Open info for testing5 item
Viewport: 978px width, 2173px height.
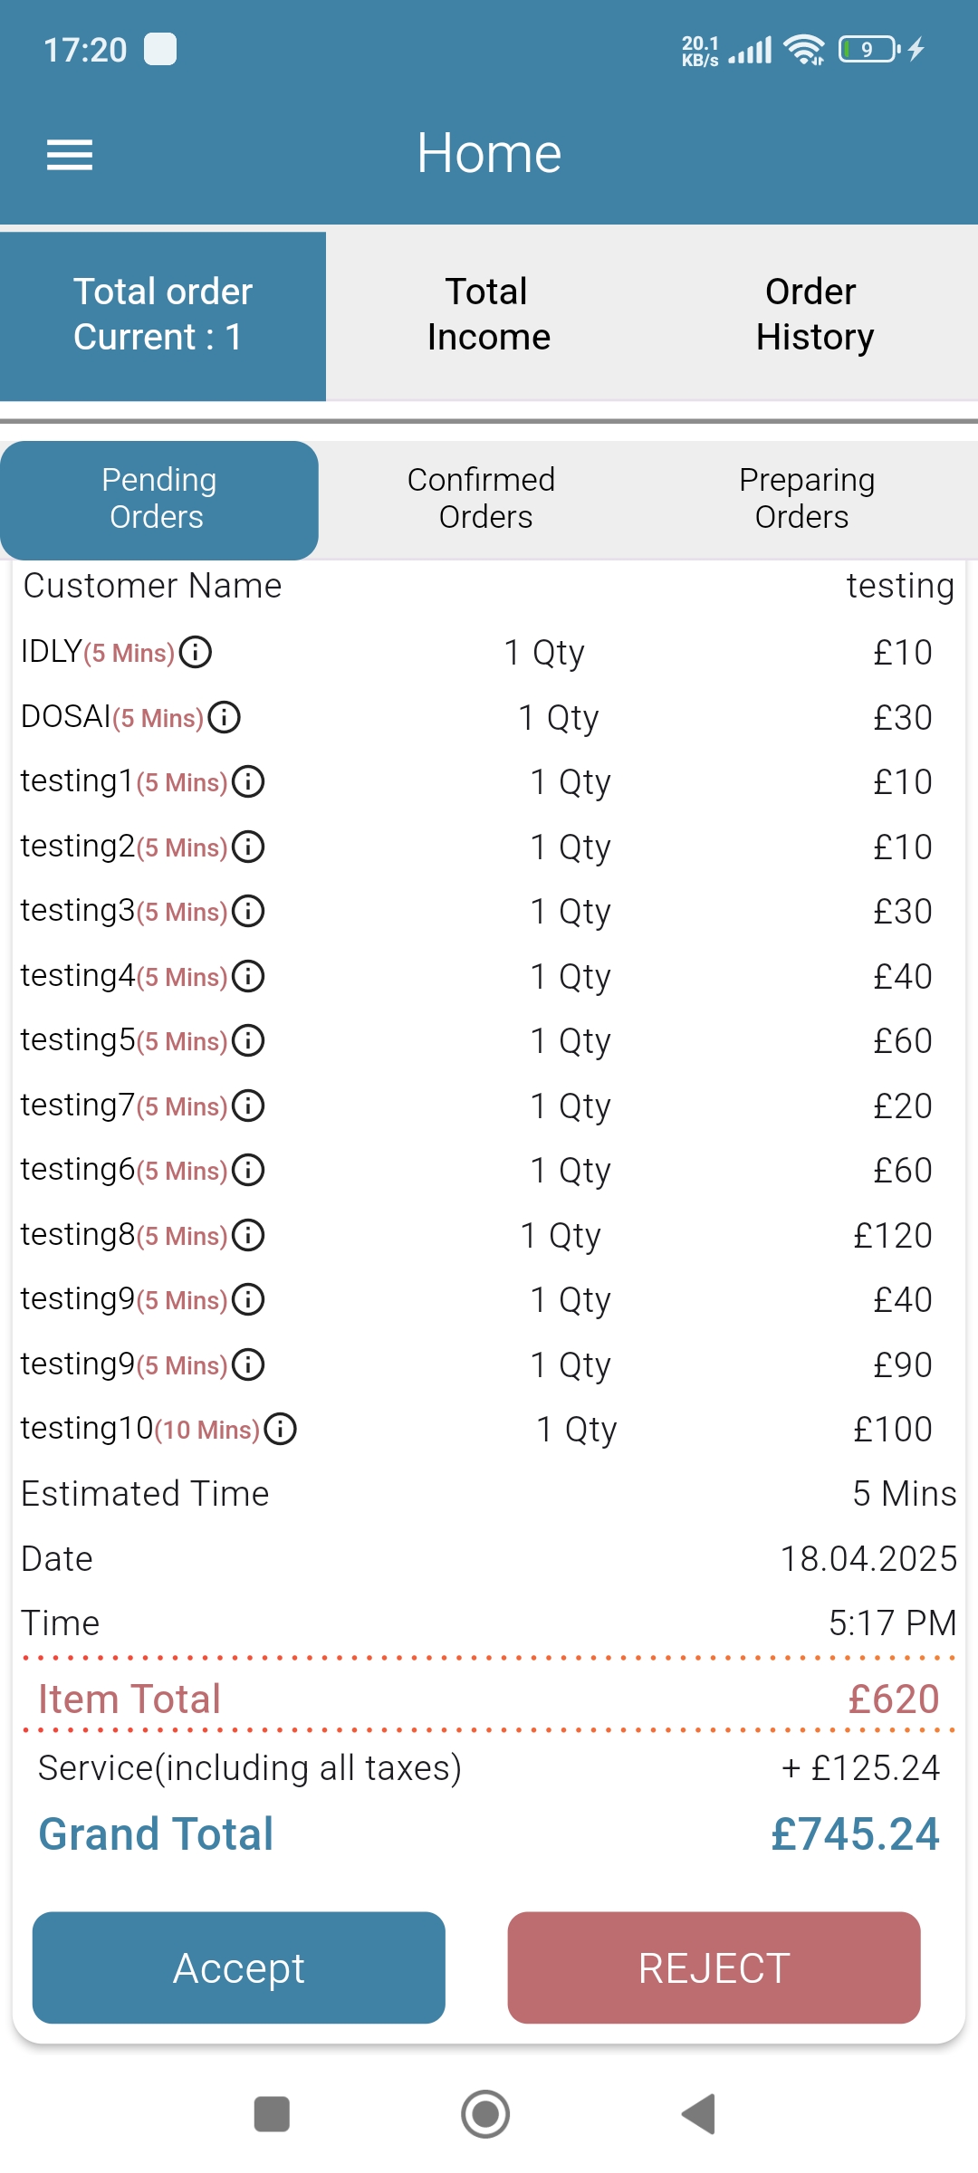(248, 1040)
